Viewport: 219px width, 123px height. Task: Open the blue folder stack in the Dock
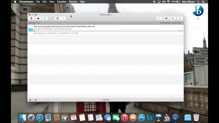click(x=188, y=118)
